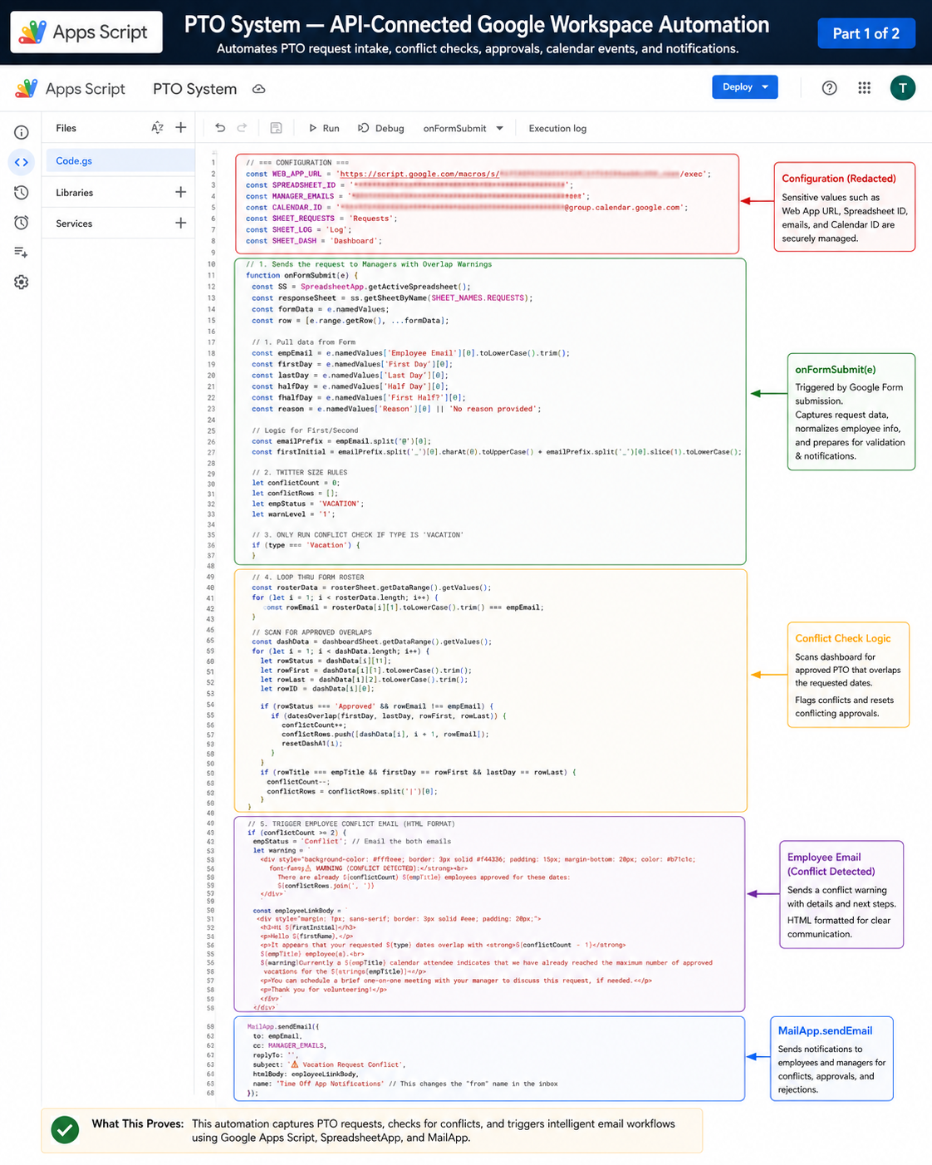This screenshot has height=1165, width=932.
Task: Click the CONFIGURATION comment line in code
Action: click(297, 163)
